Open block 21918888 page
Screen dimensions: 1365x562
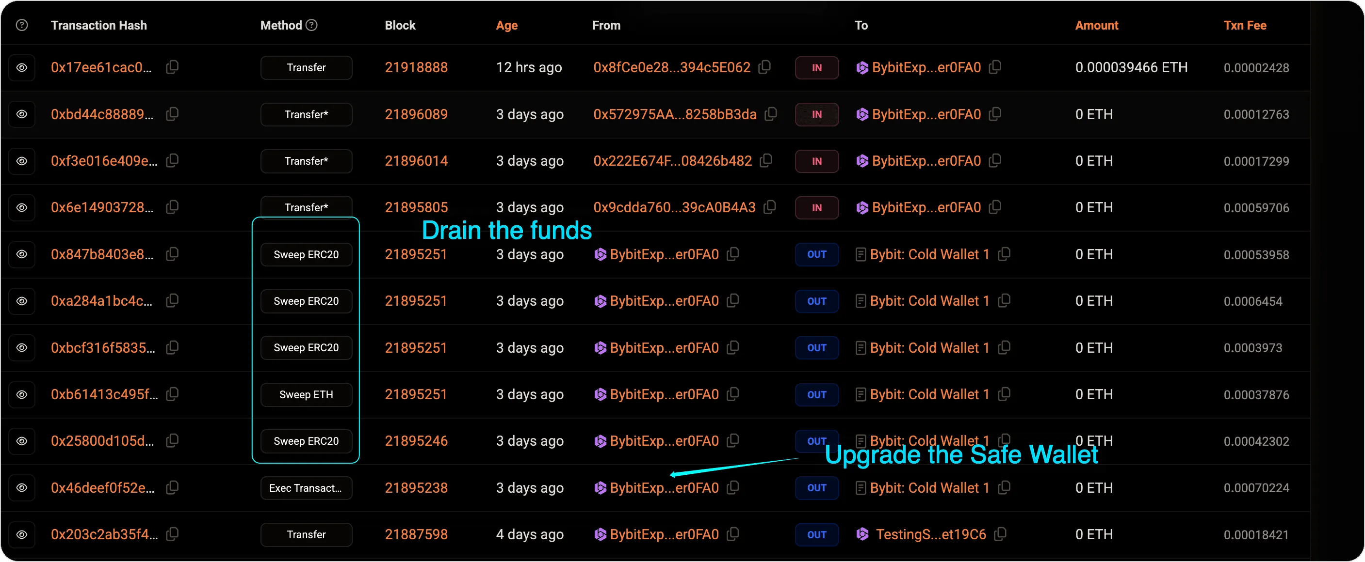[x=416, y=68]
